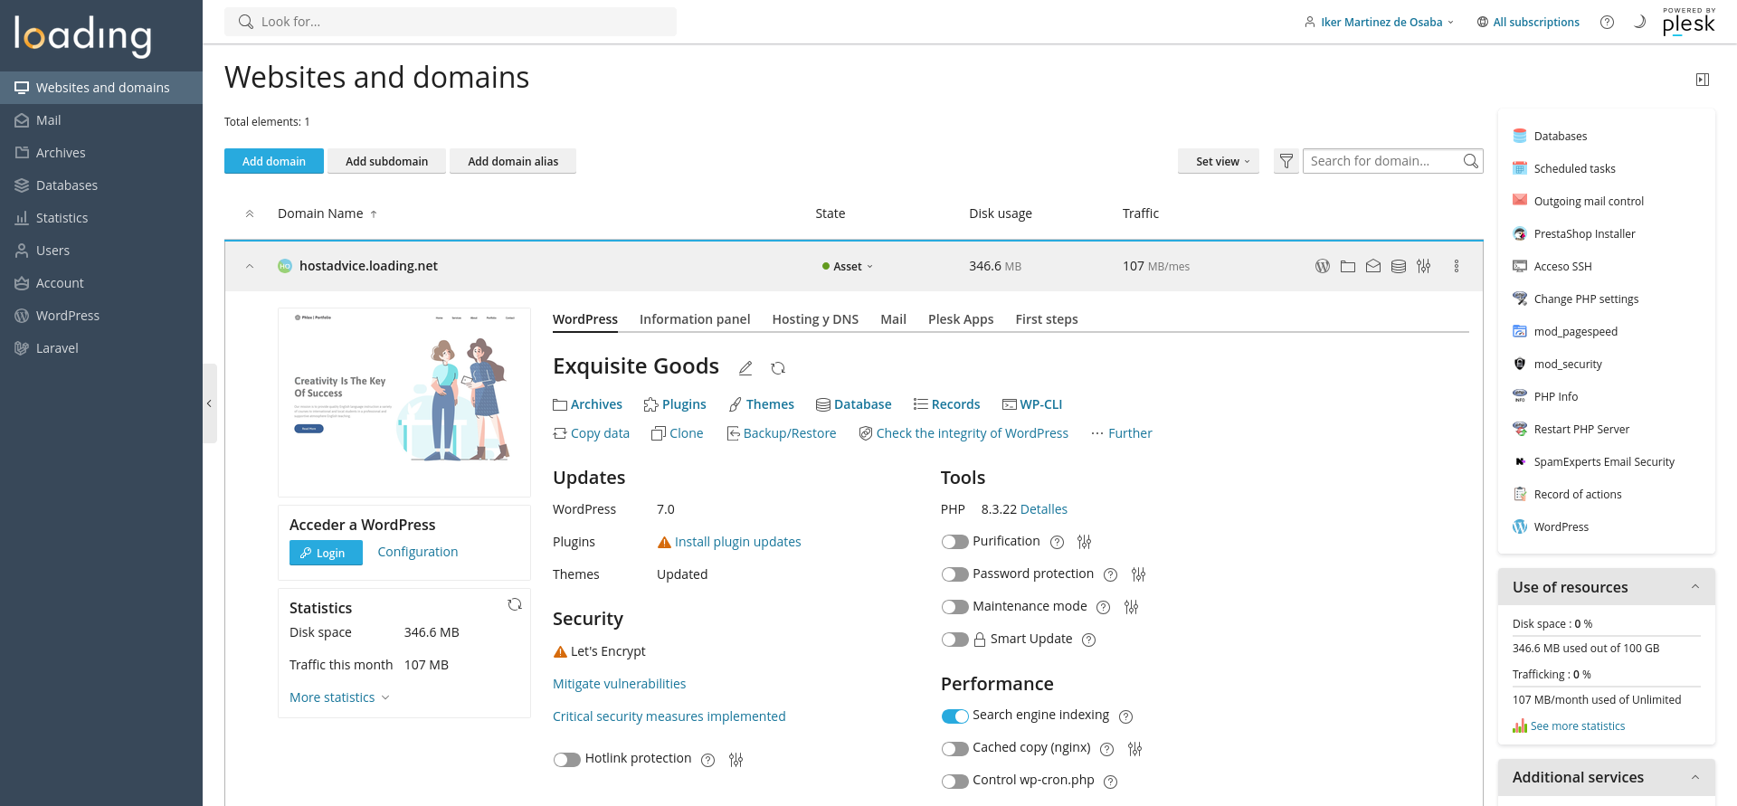The height and width of the screenshot is (806, 1737).
Task: Enable Purification toggle
Action: coord(954,542)
